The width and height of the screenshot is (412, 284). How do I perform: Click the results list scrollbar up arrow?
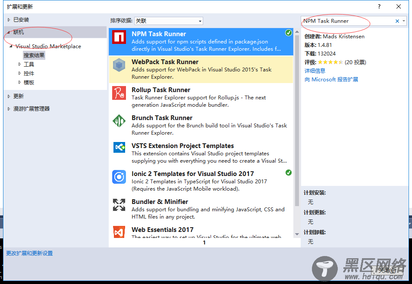297,32
